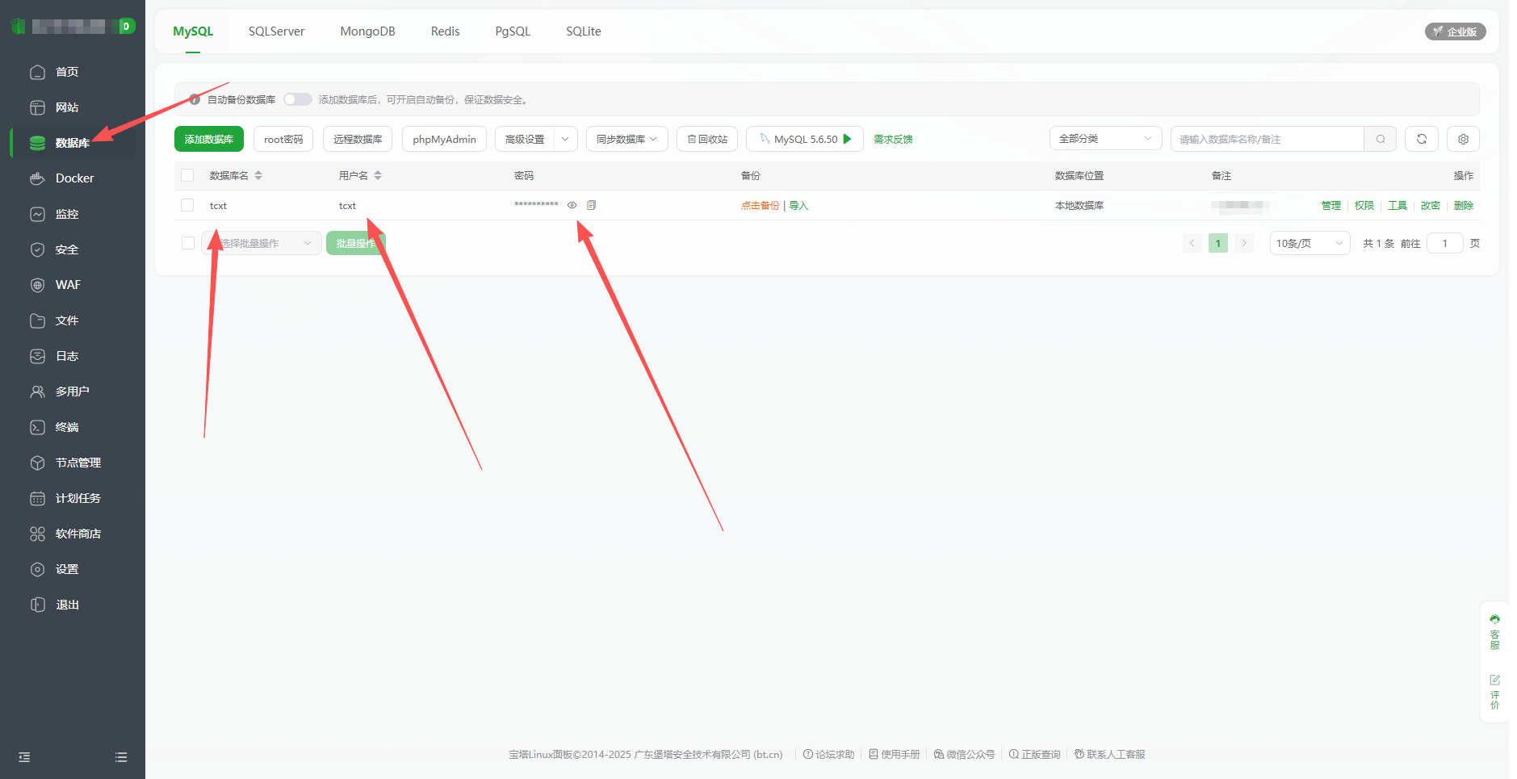Tick the select-all checkbox in header

click(187, 175)
